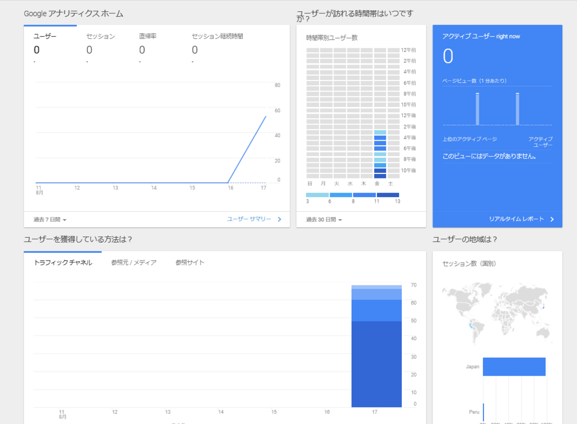Click the Japan country label
577x424 pixels.
tap(473, 367)
